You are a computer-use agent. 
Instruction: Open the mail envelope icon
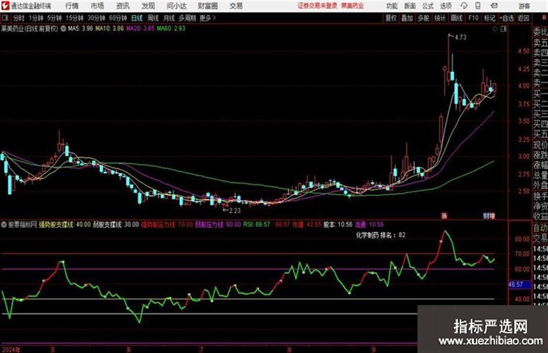pos(494,6)
